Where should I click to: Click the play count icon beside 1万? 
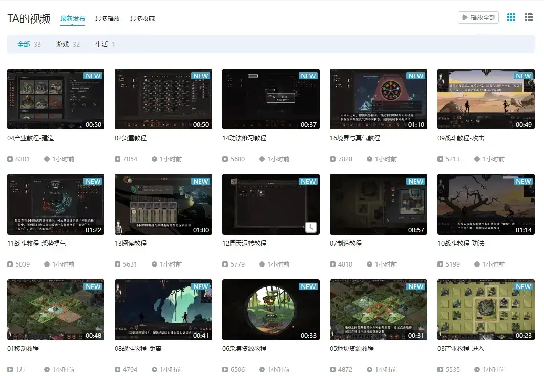10,369
